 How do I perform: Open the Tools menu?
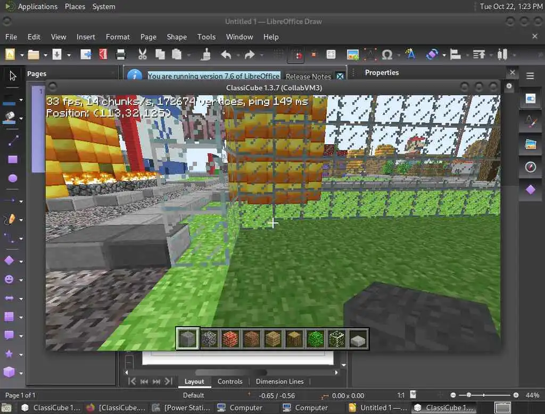coord(207,37)
